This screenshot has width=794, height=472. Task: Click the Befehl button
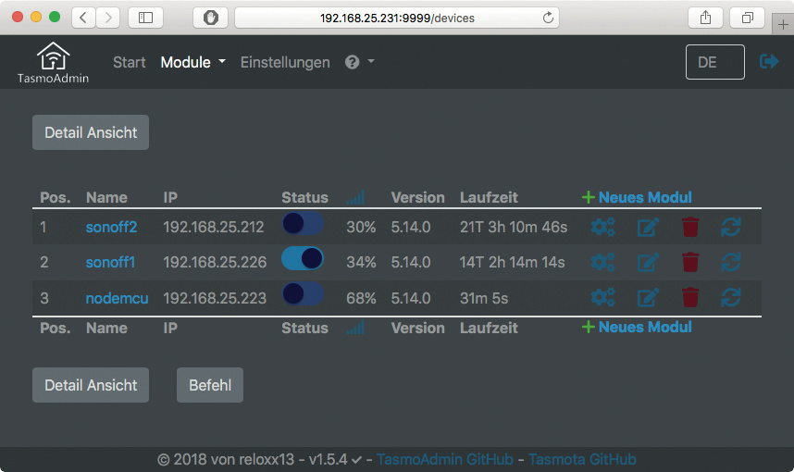(210, 385)
